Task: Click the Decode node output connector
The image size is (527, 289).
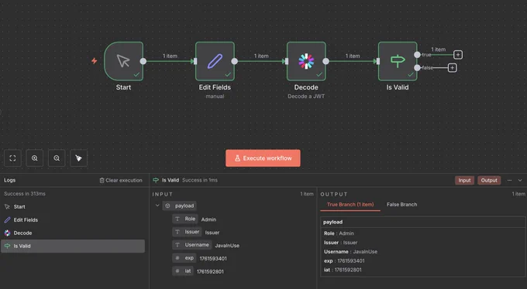Action: (326, 61)
